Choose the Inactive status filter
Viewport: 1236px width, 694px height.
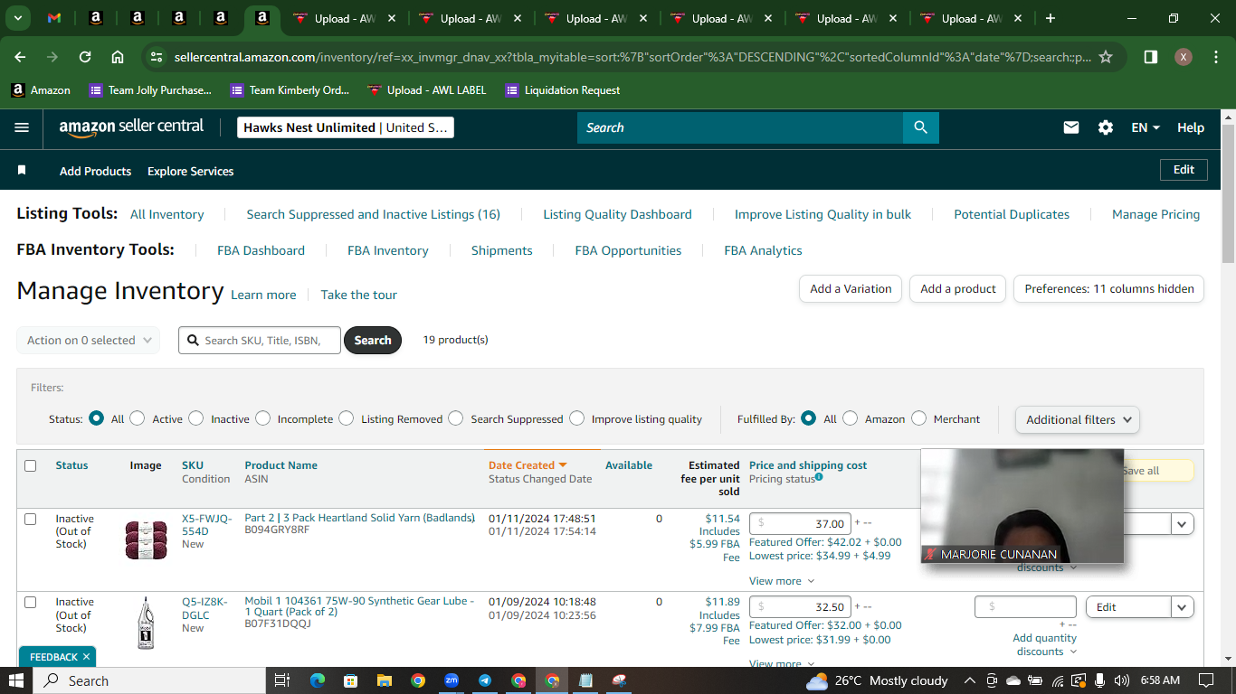196,418
